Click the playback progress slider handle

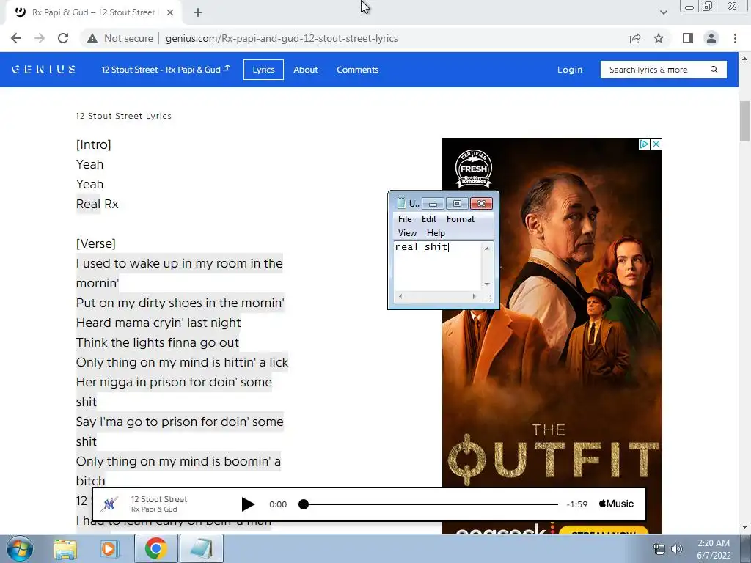tap(303, 504)
